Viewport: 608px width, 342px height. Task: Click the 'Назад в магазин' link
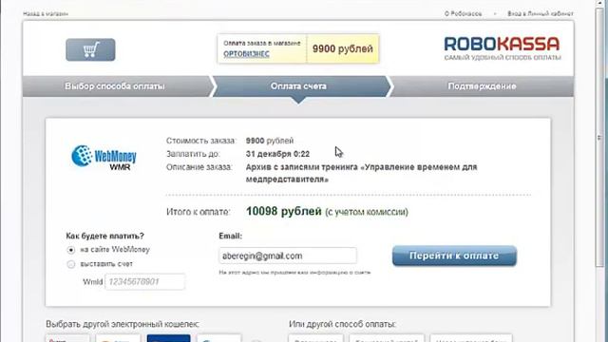(x=46, y=13)
